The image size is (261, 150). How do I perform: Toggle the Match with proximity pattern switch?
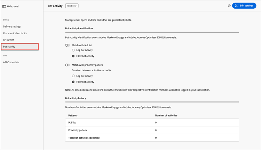(68, 65)
